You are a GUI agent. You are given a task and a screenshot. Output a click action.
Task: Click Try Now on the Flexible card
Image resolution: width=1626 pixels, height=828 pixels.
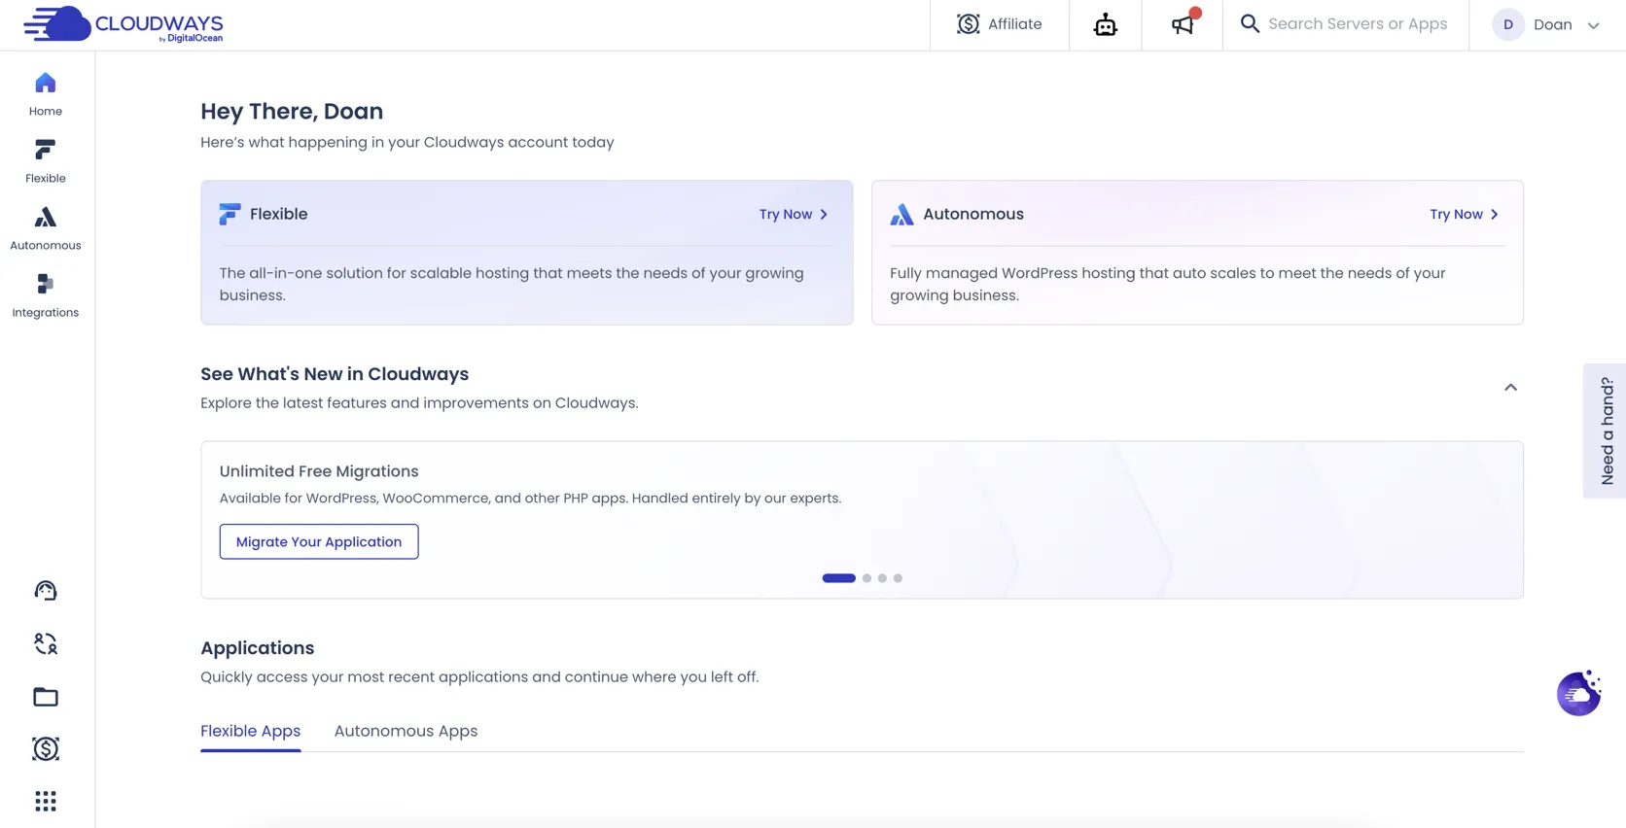coord(794,214)
